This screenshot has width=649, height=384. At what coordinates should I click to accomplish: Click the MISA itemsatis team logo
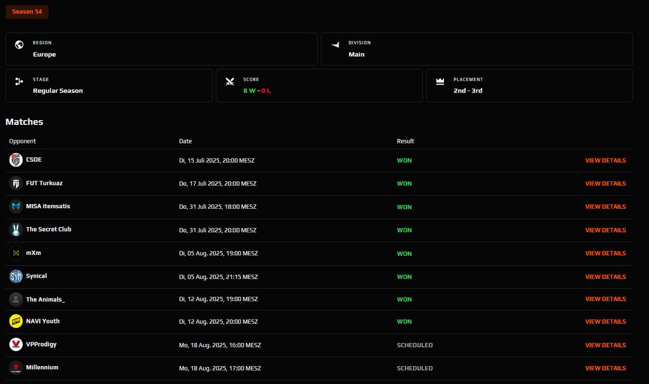(16, 207)
